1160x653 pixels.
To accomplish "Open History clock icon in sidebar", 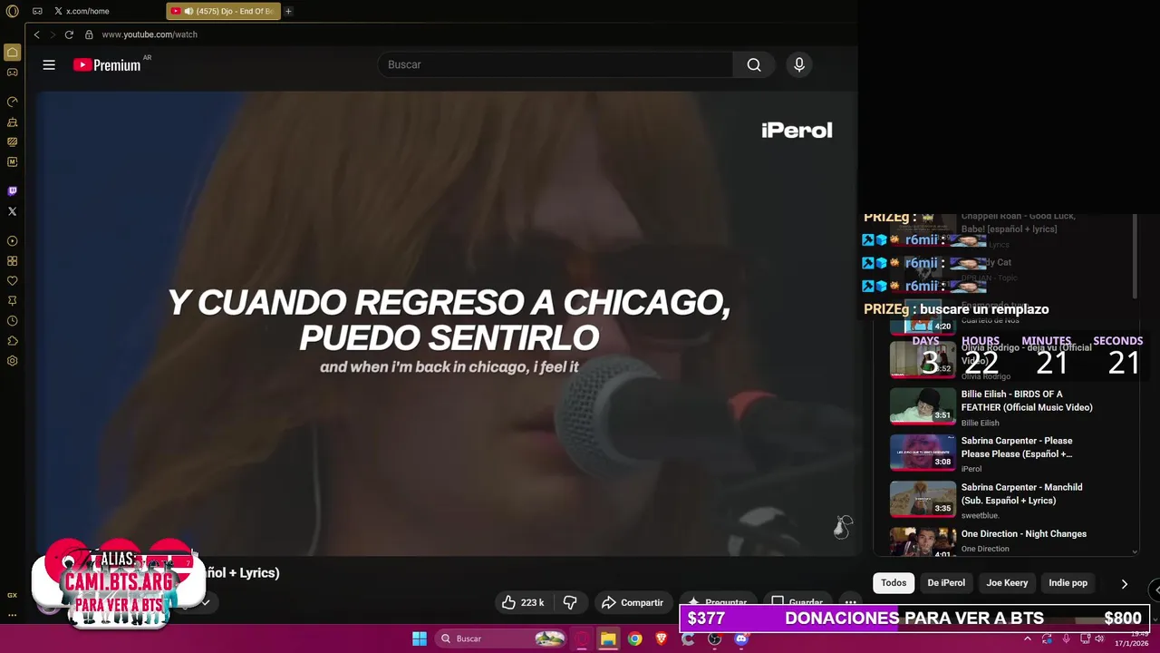I will [12, 321].
